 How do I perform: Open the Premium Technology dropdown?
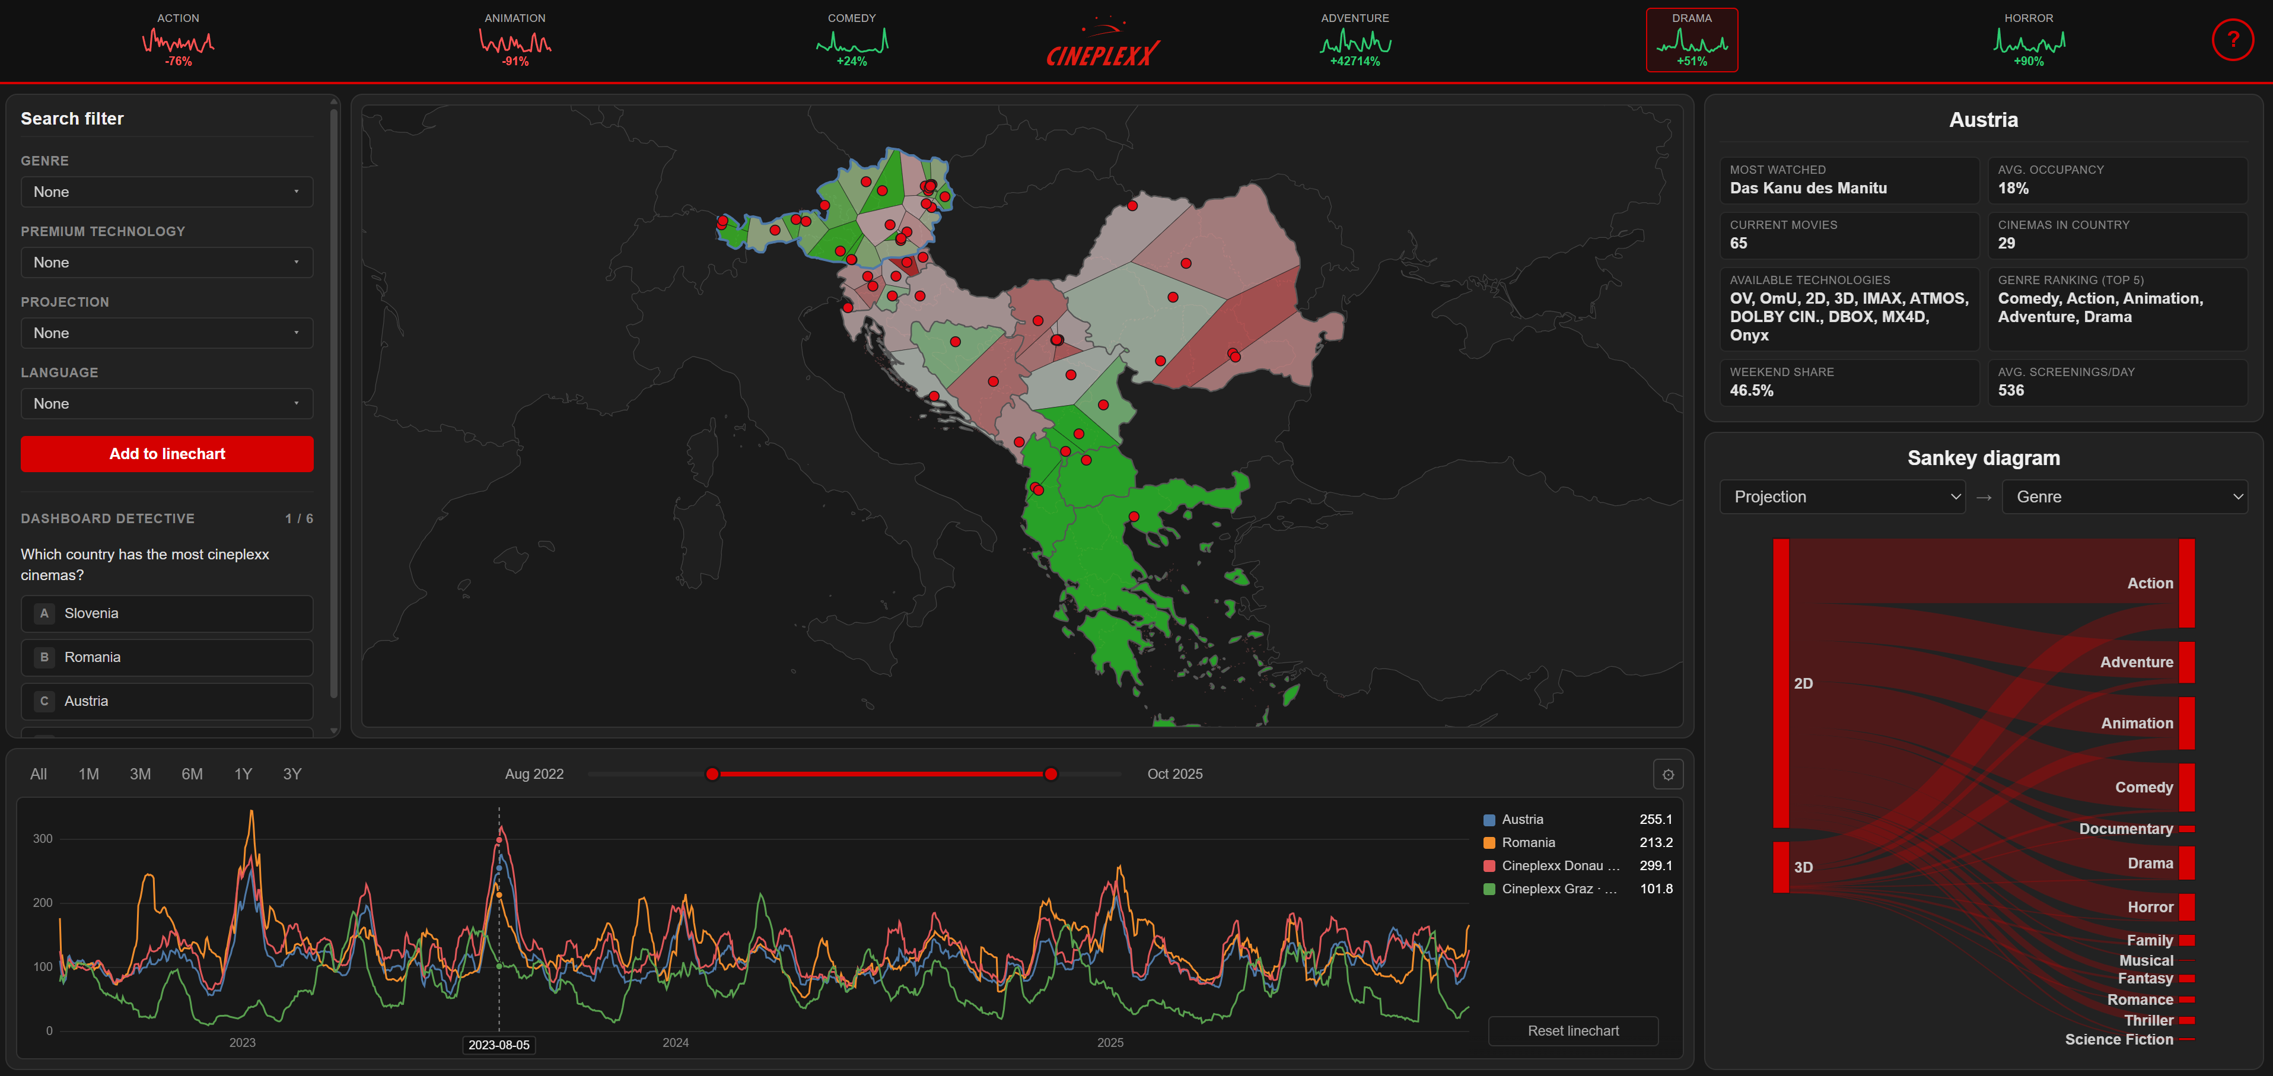click(167, 262)
